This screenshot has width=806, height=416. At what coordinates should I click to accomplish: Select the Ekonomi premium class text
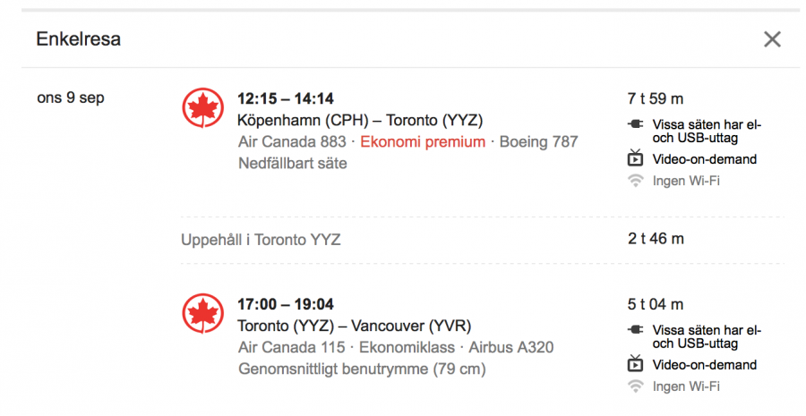[423, 142]
